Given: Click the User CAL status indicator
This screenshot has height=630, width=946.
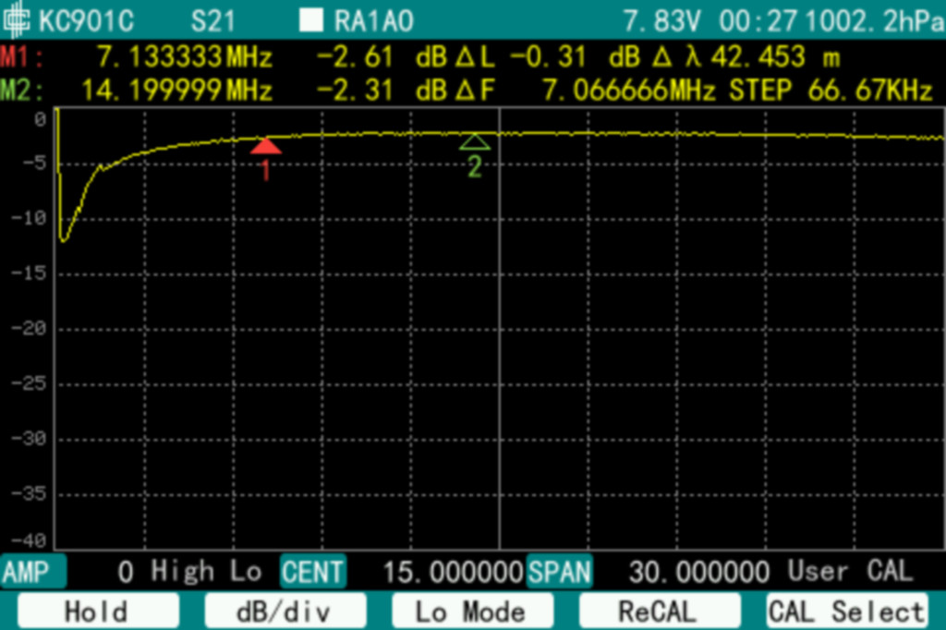Looking at the screenshot, I should tap(849, 572).
